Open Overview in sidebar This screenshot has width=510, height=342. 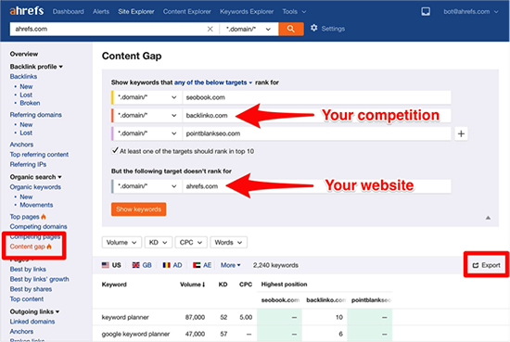click(24, 54)
